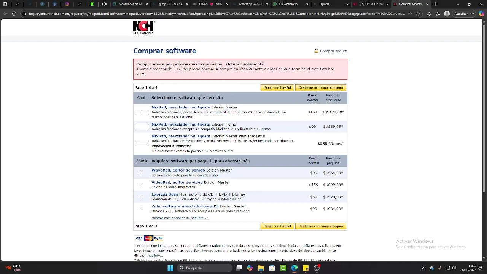Open the Compra segura link
The image size is (487, 274).
[333, 51]
